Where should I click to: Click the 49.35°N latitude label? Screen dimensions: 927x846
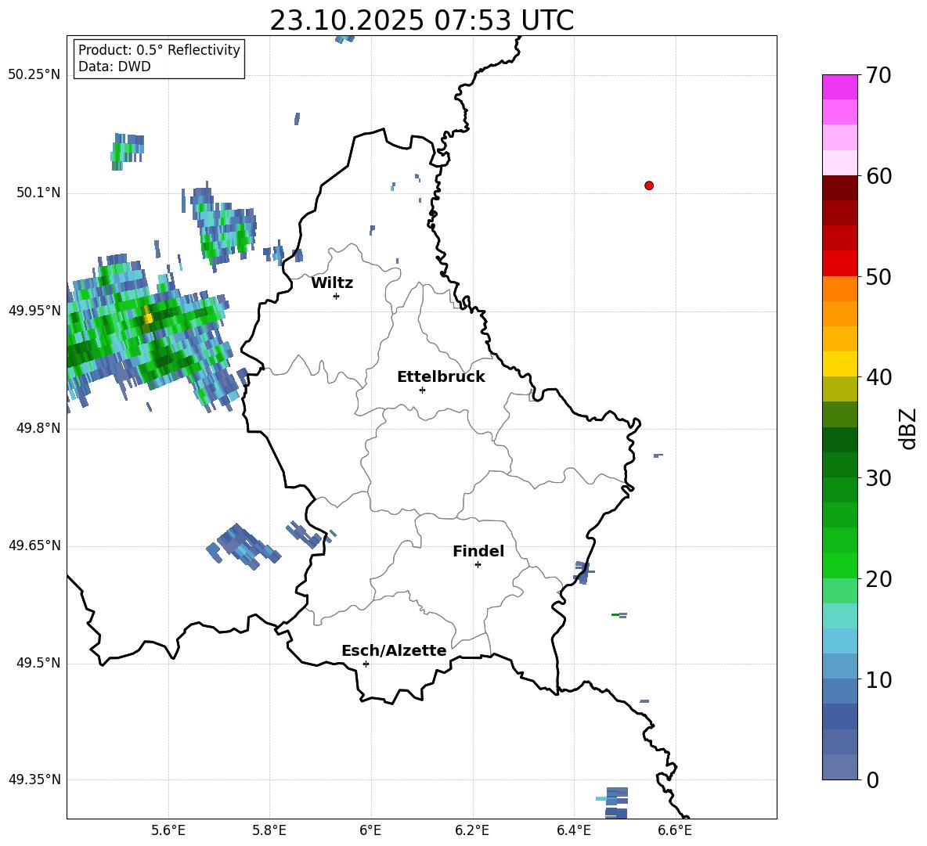pyautogui.click(x=34, y=779)
